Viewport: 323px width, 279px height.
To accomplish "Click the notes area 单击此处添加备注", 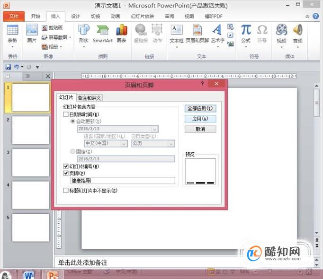I will [82, 262].
